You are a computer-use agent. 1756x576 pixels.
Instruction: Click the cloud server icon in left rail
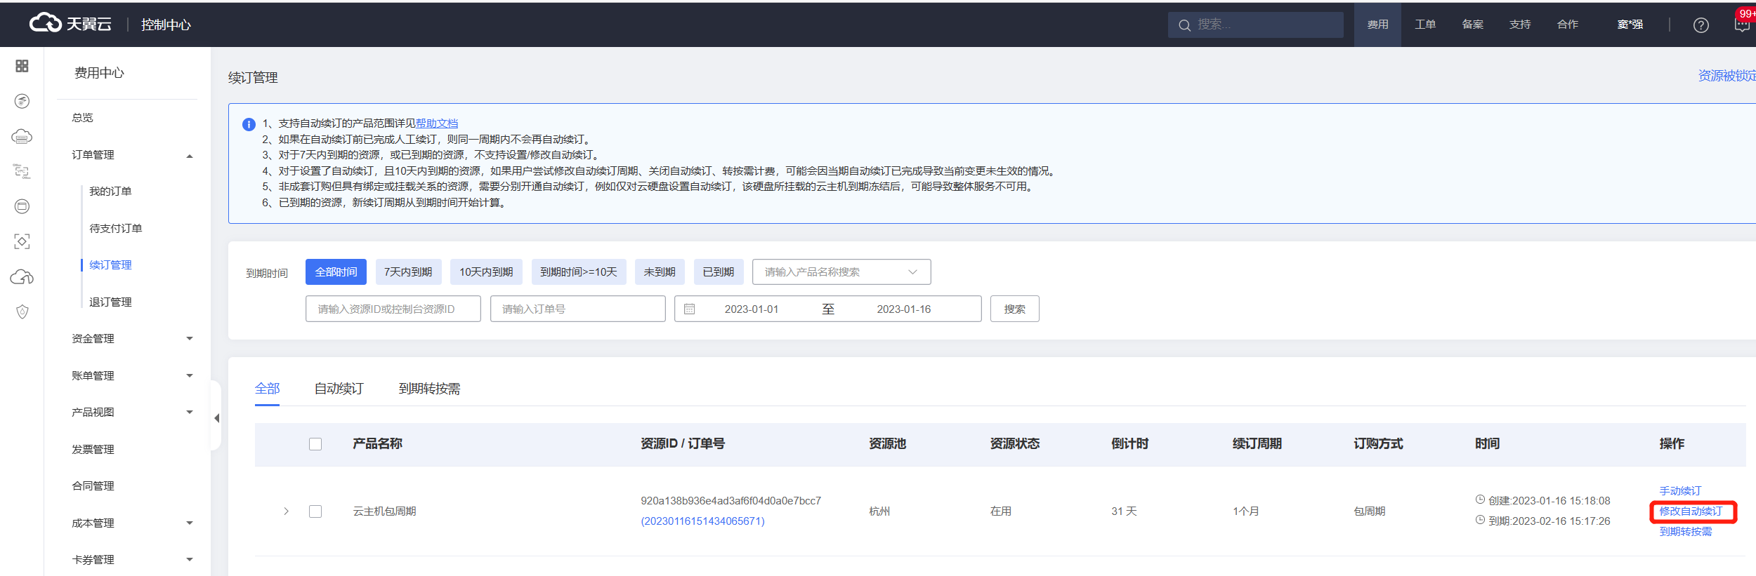click(x=22, y=136)
